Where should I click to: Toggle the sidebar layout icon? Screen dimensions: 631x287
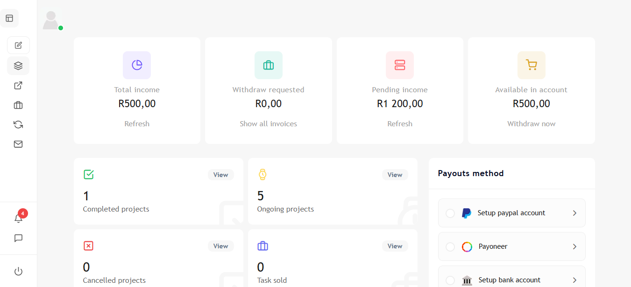tap(9, 18)
